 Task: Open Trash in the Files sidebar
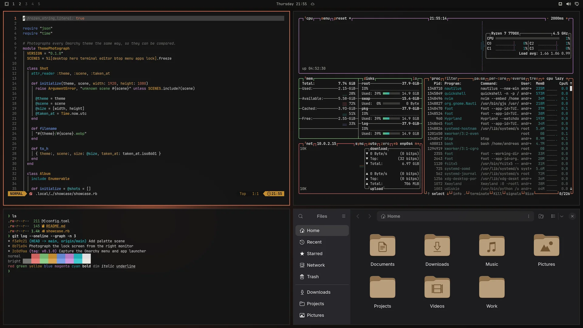pyautogui.click(x=322, y=277)
